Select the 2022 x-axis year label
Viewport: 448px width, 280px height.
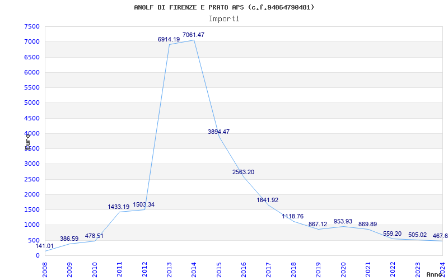click(393, 270)
